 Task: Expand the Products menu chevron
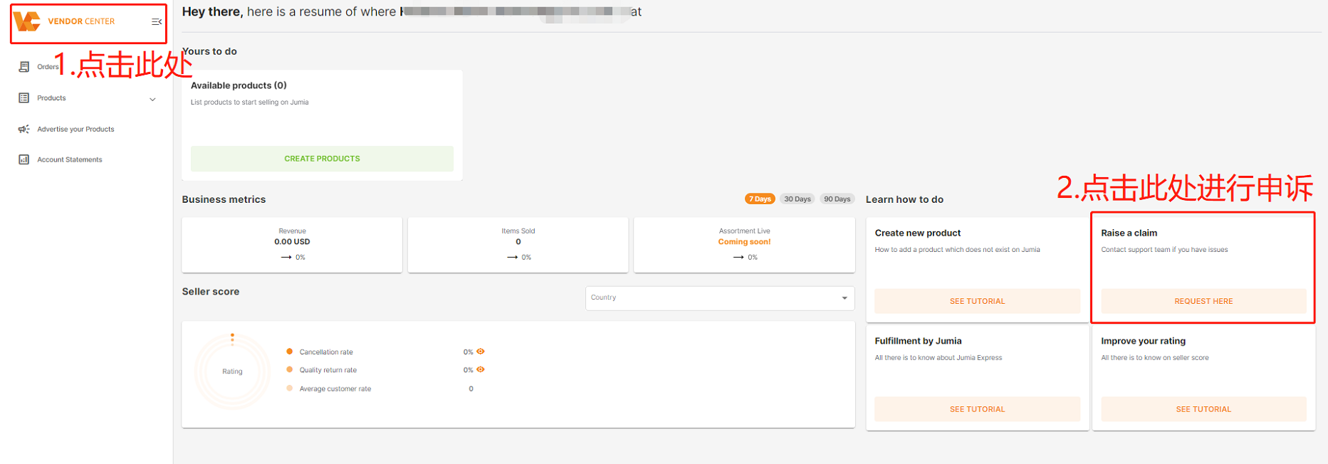(x=152, y=99)
